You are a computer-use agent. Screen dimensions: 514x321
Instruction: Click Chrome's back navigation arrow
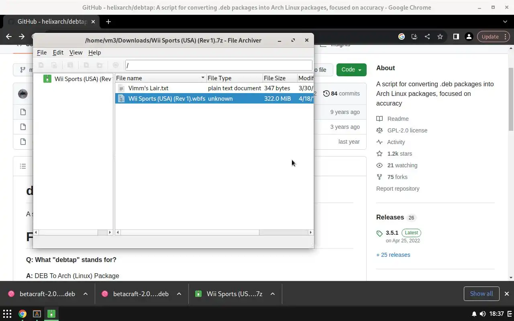pyautogui.click(x=9, y=37)
